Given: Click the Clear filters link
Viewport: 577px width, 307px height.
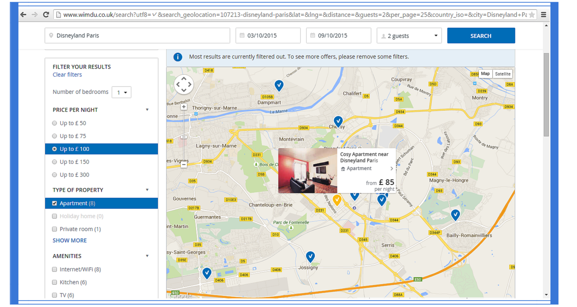Looking at the screenshot, I should (x=67, y=75).
